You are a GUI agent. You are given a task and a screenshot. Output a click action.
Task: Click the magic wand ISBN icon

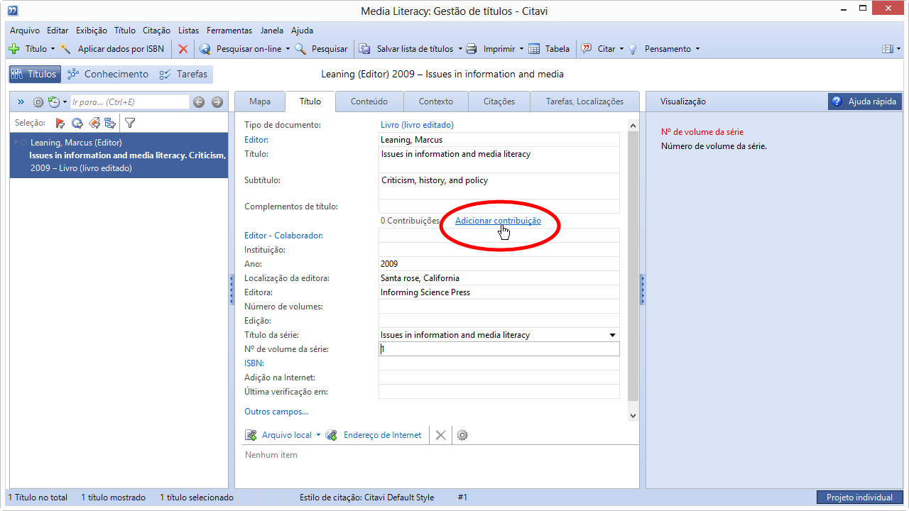point(65,49)
